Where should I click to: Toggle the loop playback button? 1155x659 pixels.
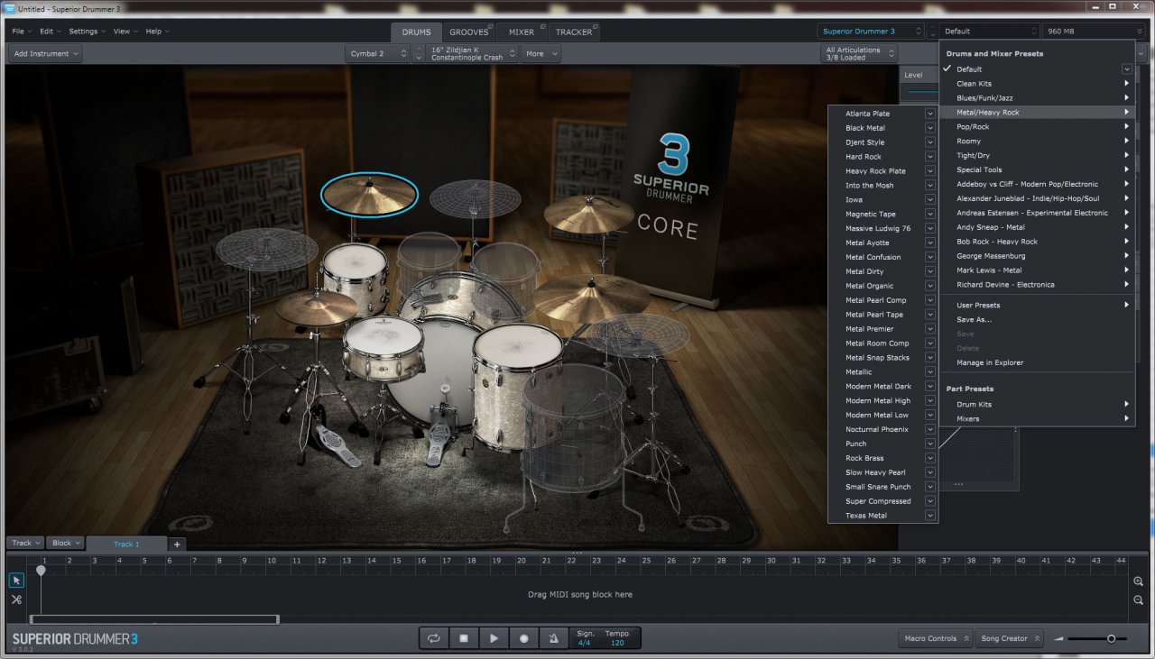pyautogui.click(x=434, y=638)
